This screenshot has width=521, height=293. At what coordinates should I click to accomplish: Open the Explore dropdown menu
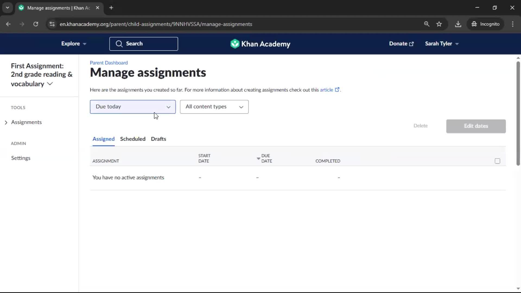(74, 44)
